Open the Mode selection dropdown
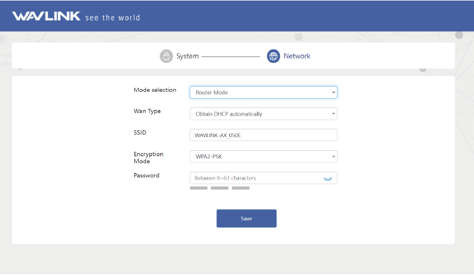The width and height of the screenshot is (474, 276). [x=263, y=92]
